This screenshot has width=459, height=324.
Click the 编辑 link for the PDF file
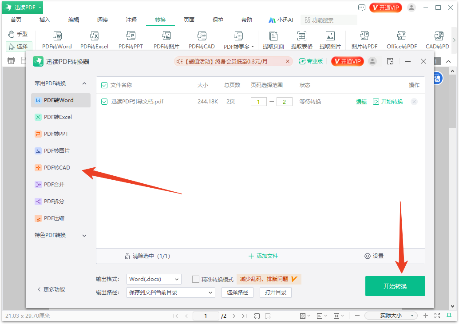coord(361,101)
